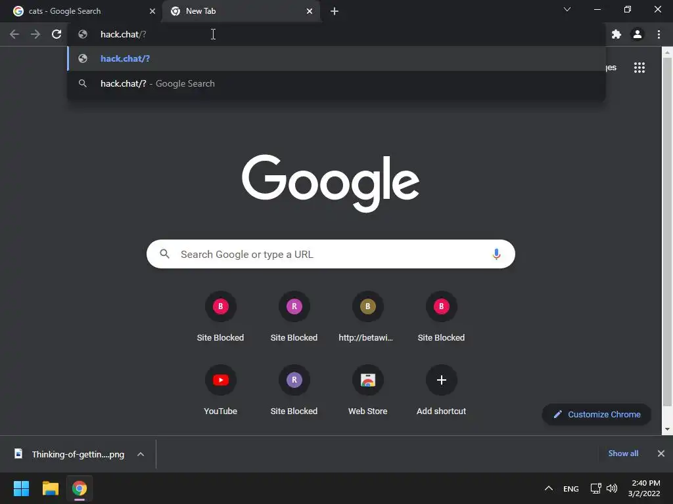Close the downloads bar
This screenshot has height=504, width=673.
pos(661,453)
